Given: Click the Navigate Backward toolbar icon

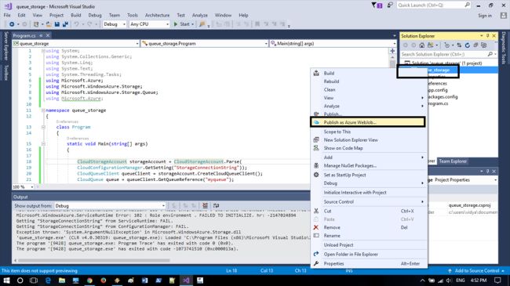Looking at the screenshot, I should click(12, 24).
